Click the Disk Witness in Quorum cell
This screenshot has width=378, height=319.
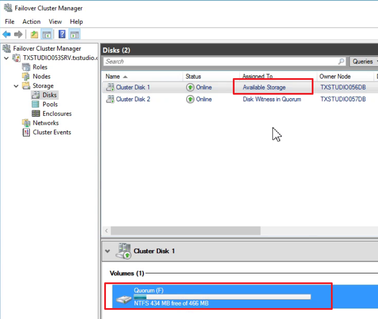[272, 99]
